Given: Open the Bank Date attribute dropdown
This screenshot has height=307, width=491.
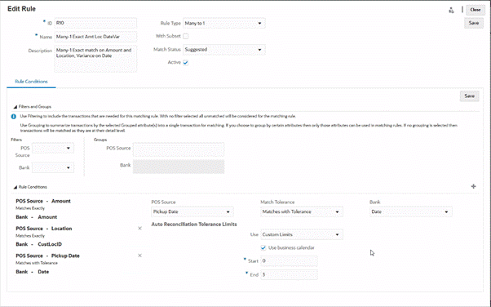Looking at the screenshot, I should pyautogui.click(x=411, y=211).
